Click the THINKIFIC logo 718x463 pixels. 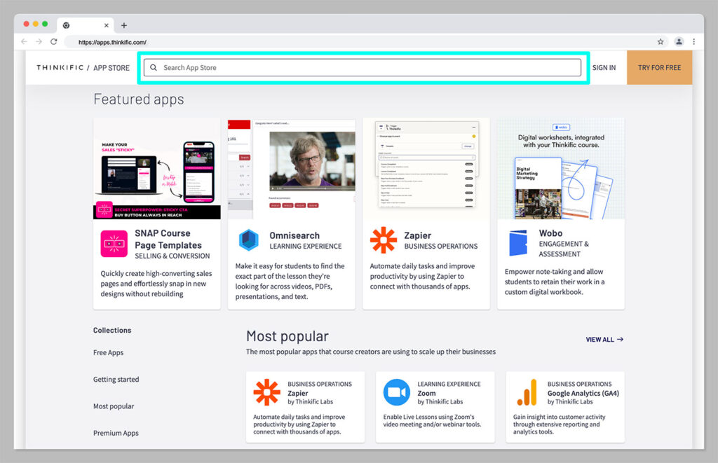[x=60, y=68]
